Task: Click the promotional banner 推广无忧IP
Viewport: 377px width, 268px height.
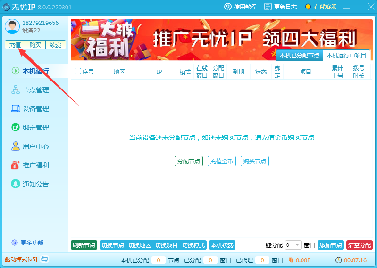Action: pyautogui.click(x=221, y=40)
